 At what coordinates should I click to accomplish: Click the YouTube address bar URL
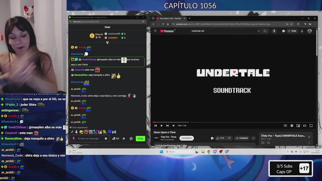tap(223, 24)
